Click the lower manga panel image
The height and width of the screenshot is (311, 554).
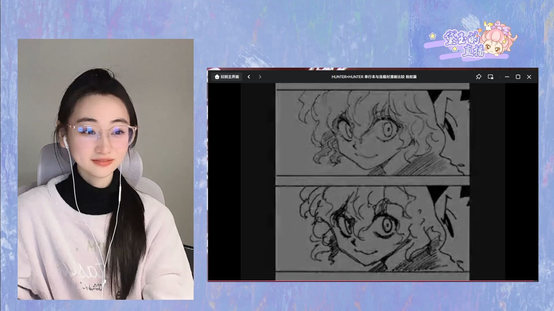373,229
